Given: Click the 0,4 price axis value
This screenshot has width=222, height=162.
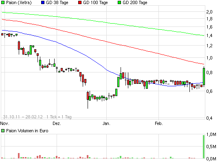Looking at the screenshot, I should click(x=209, y=118).
